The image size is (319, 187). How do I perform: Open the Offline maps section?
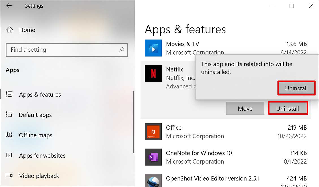36,135
